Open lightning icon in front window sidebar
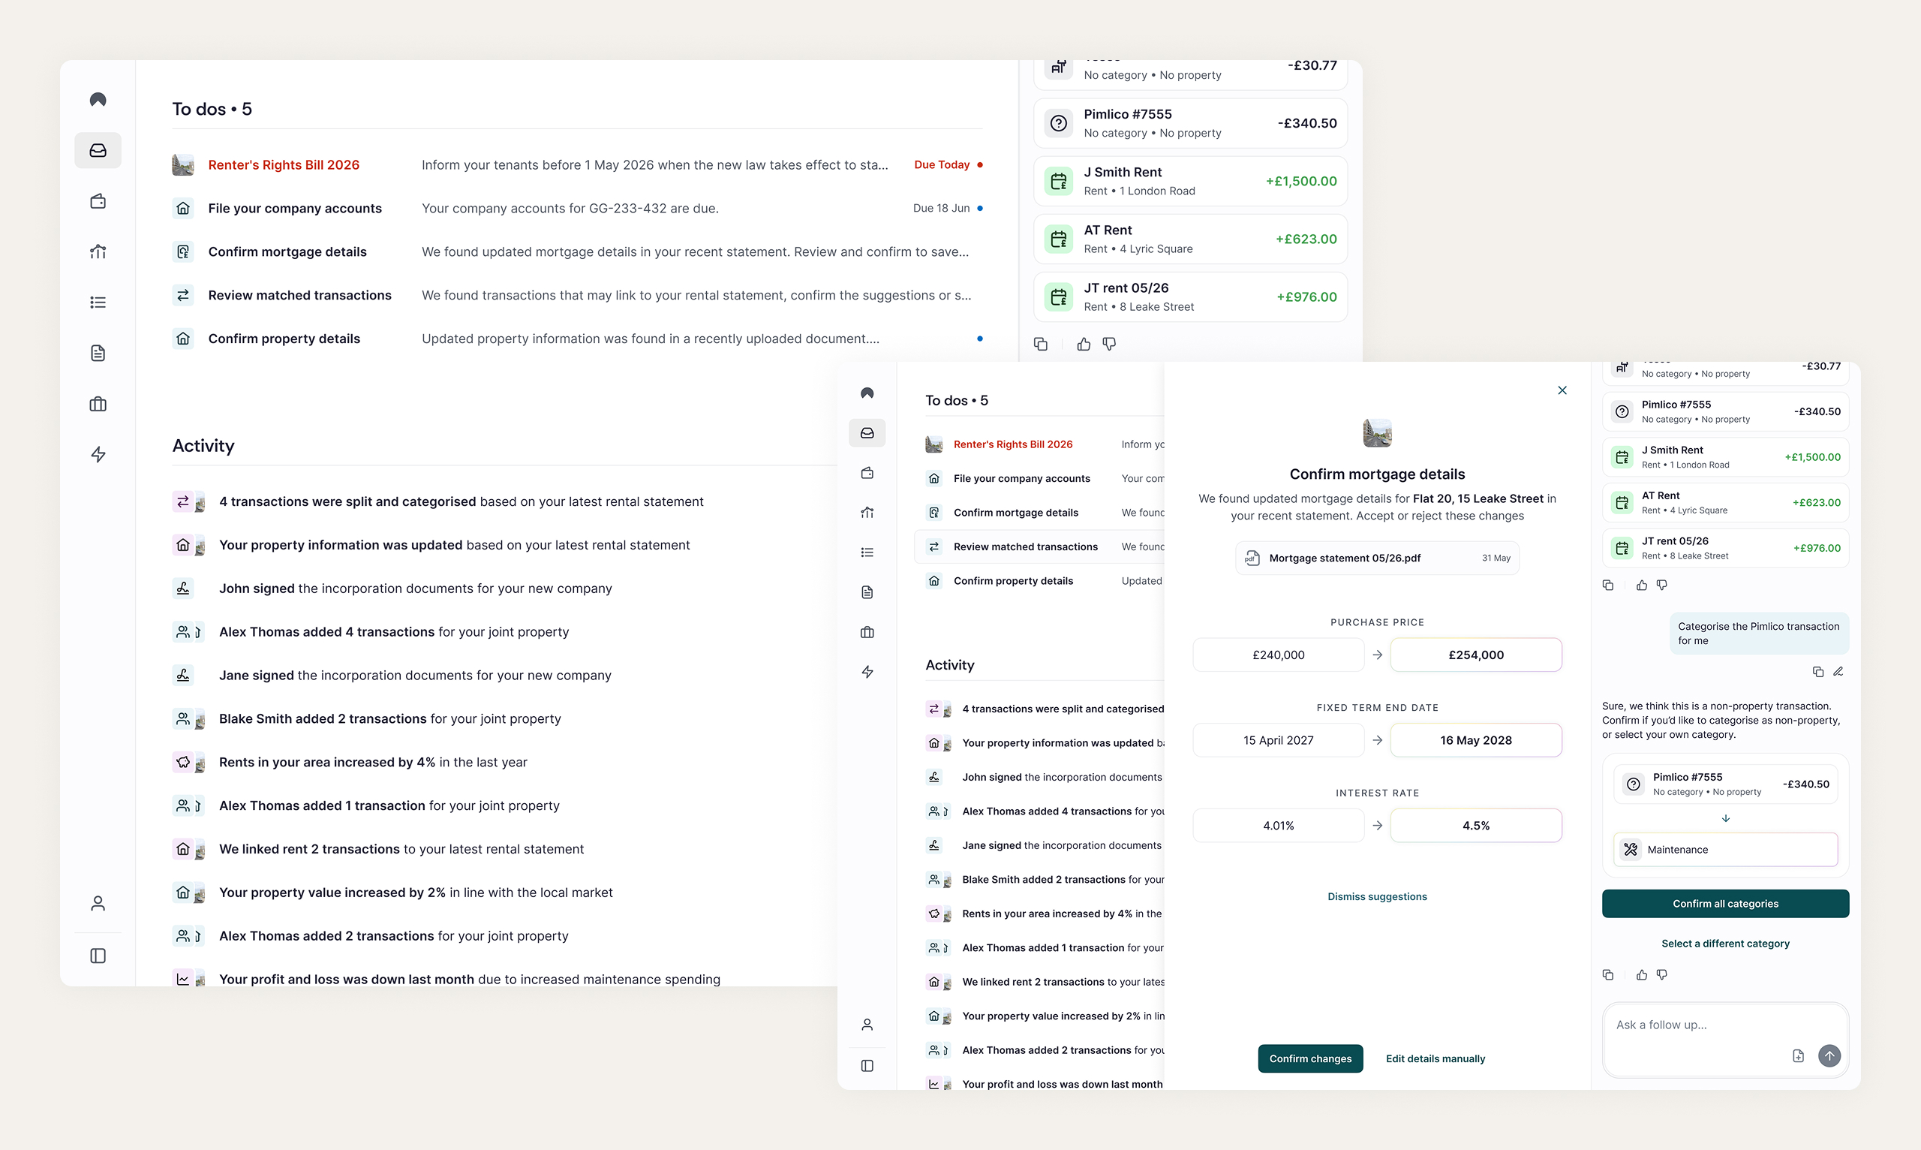This screenshot has width=1921, height=1150. click(867, 672)
